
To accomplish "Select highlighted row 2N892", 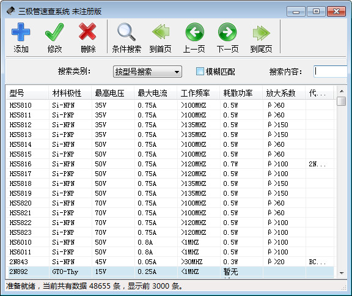I will (x=170, y=272).
